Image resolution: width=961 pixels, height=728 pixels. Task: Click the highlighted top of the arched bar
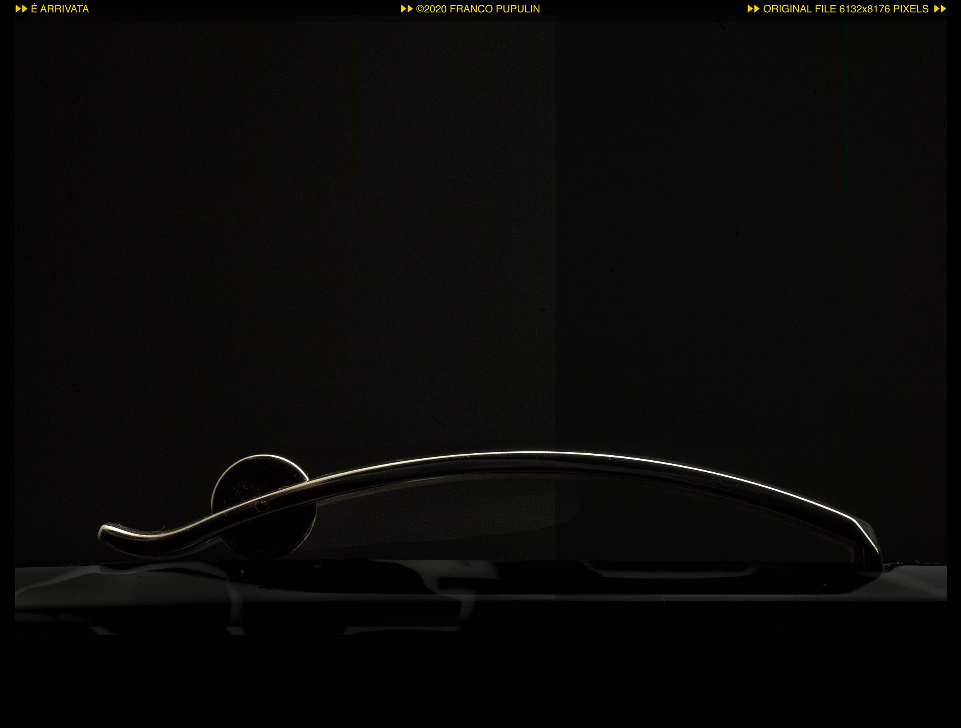(x=543, y=453)
